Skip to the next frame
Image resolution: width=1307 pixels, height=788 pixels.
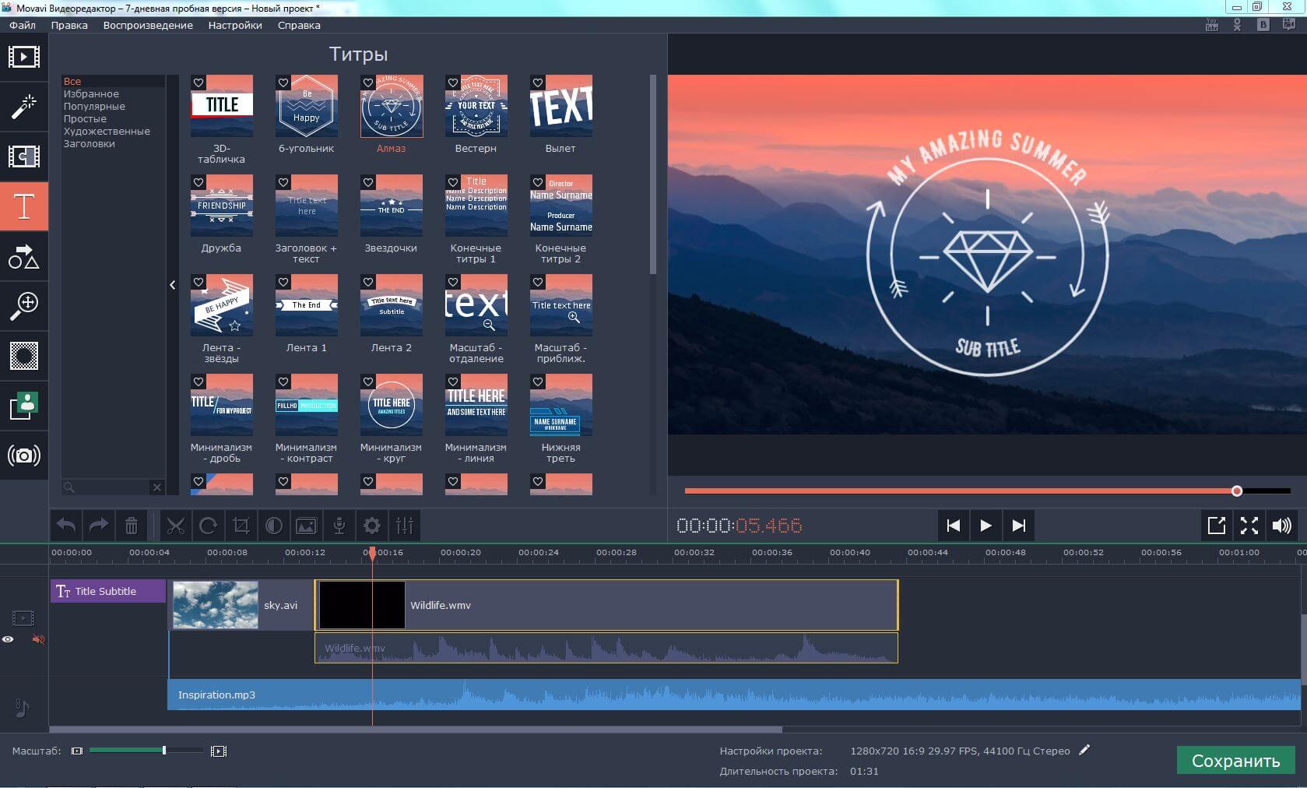[1018, 526]
